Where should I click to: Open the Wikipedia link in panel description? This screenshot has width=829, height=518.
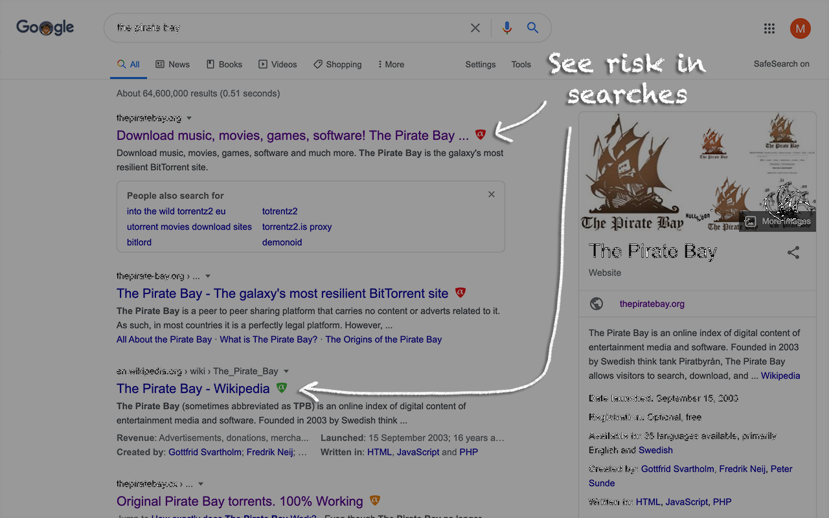click(x=780, y=376)
